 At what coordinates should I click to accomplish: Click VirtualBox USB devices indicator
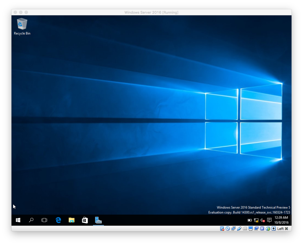pos(239,228)
